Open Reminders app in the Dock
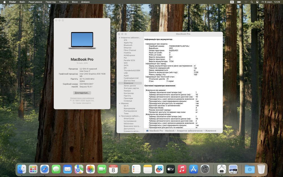Image resolution: width=283 pixels, height=177 pixels. (x=136, y=169)
